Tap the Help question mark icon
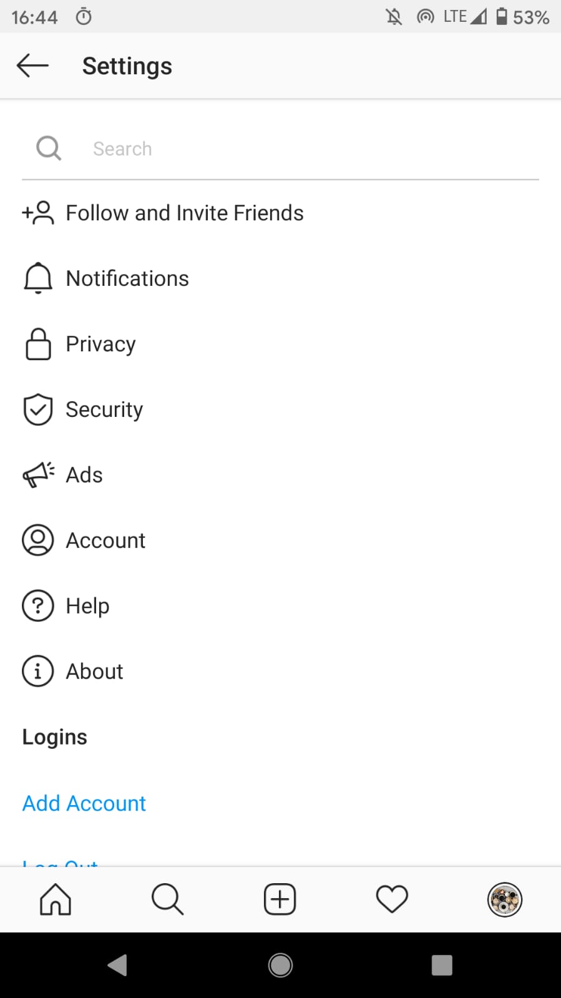Viewport: 561px width, 998px height. pos(38,606)
